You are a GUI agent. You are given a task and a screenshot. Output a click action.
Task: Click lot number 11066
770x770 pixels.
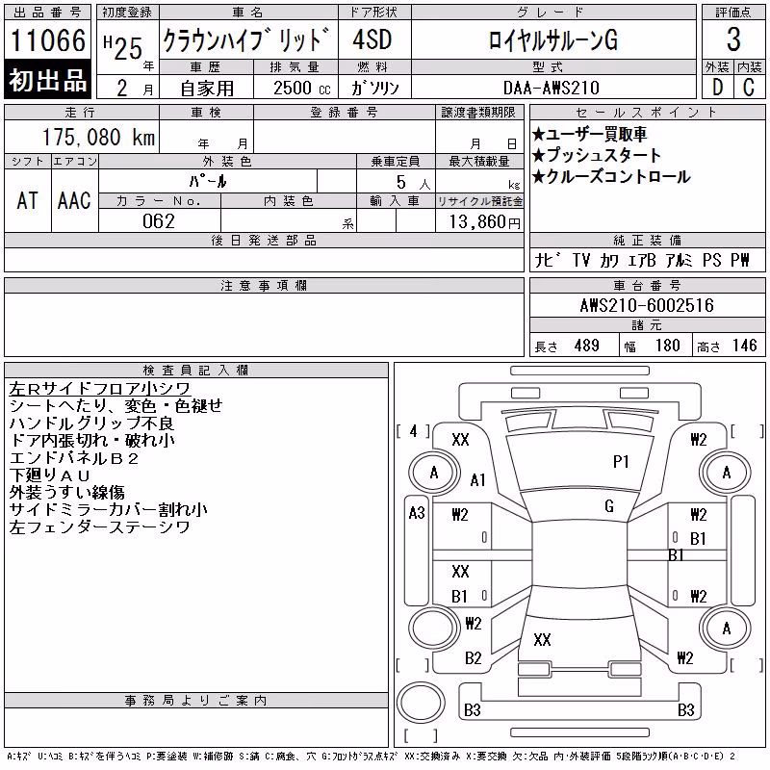[47, 40]
